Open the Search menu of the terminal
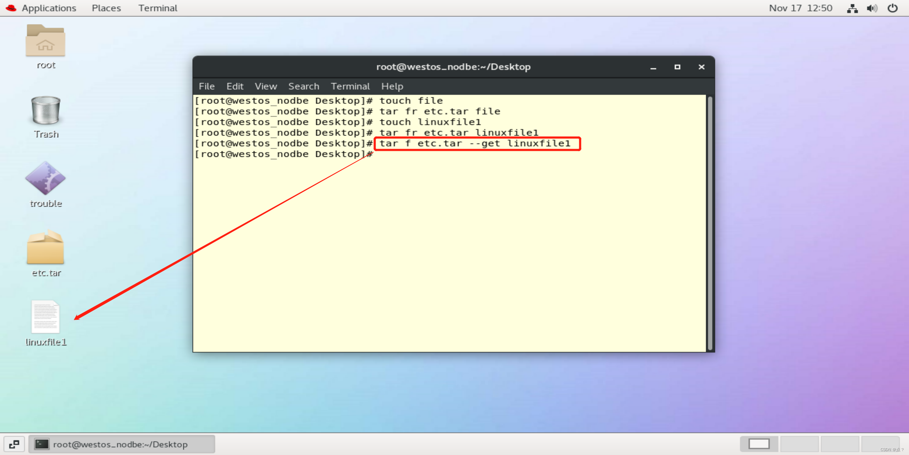This screenshot has width=909, height=455. [x=303, y=86]
